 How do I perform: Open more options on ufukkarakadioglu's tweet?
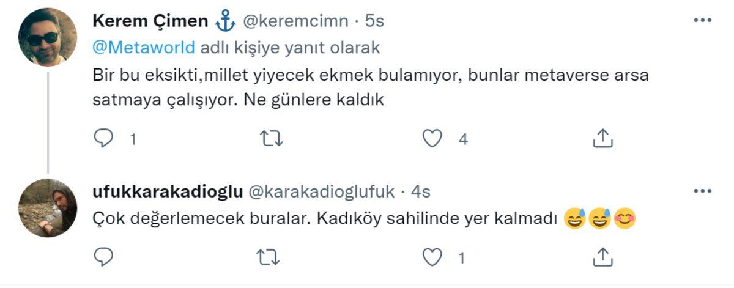pos(702,191)
